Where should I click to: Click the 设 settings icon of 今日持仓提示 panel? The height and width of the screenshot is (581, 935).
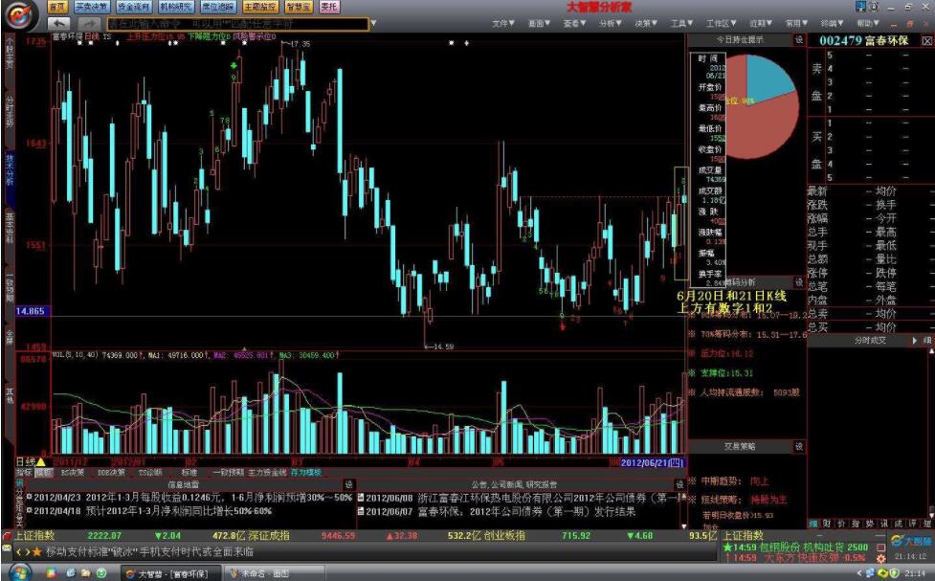(x=798, y=39)
